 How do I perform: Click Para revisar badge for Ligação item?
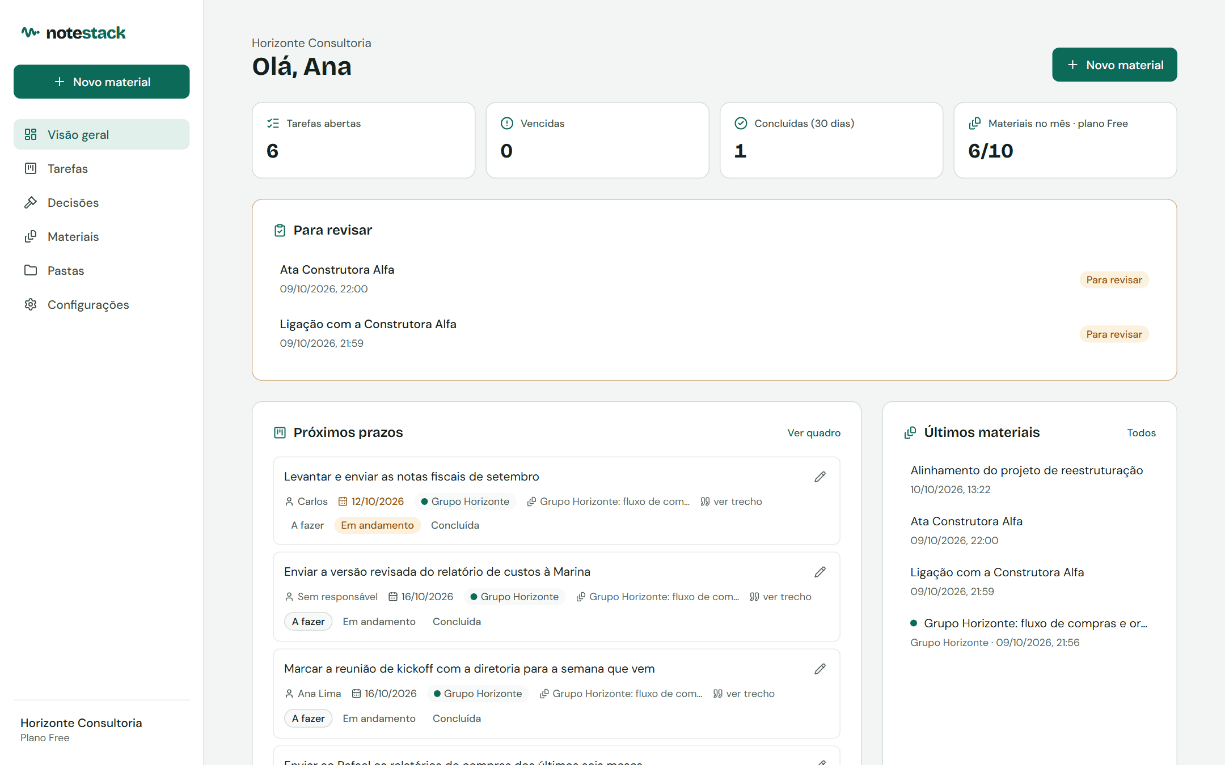(x=1114, y=334)
